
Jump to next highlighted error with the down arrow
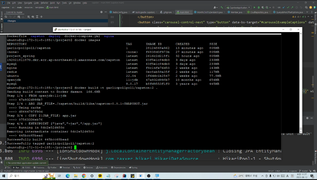point(311,17)
